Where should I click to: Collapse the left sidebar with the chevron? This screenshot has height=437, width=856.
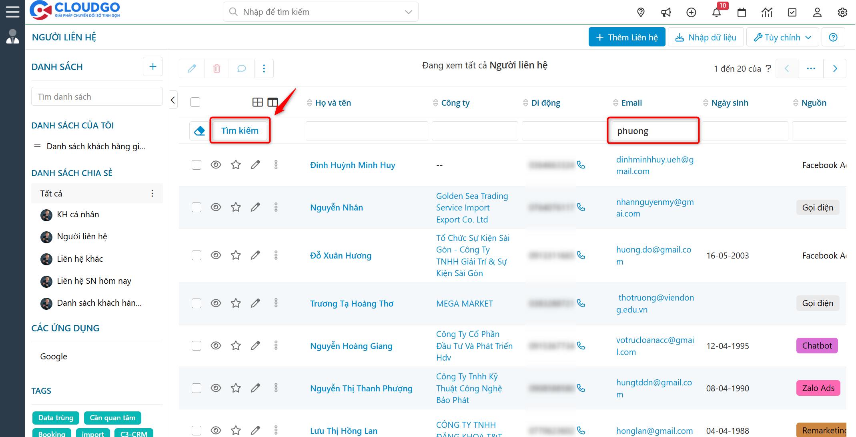tap(173, 100)
